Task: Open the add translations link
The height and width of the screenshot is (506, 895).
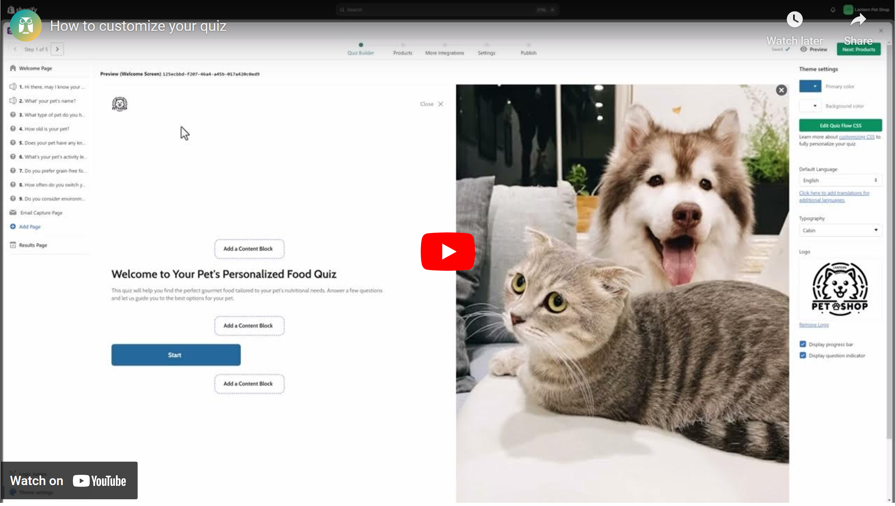Action: 834,197
